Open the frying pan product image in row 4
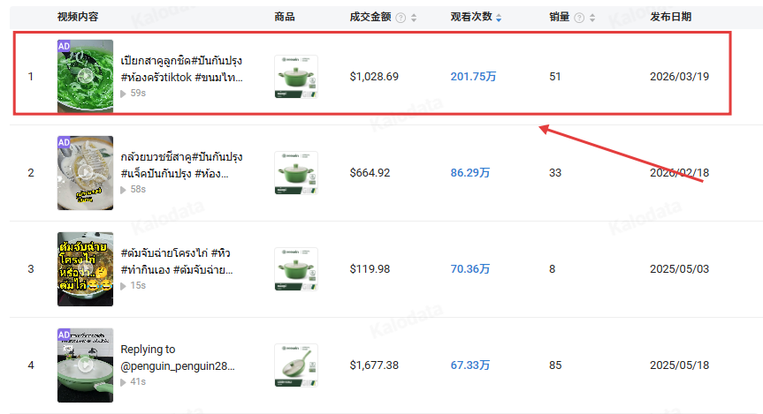Image resolution: width=763 pixels, height=414 pixels. click(x=296, y=365)
